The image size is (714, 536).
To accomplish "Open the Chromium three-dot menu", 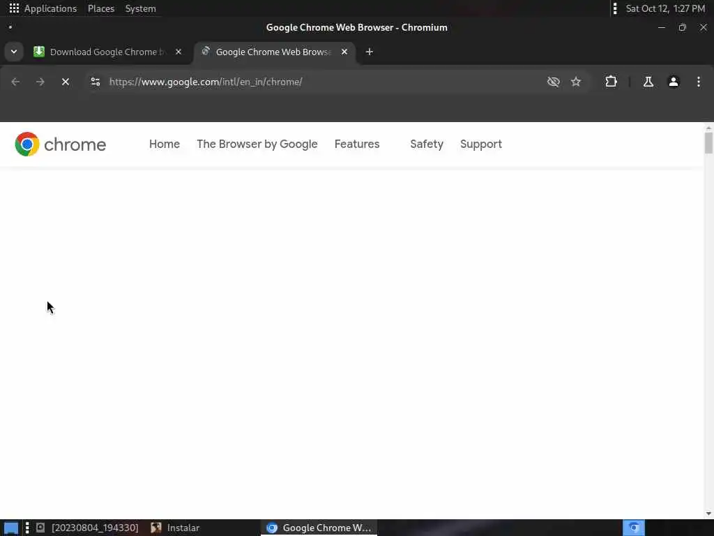I will point(699,82).
